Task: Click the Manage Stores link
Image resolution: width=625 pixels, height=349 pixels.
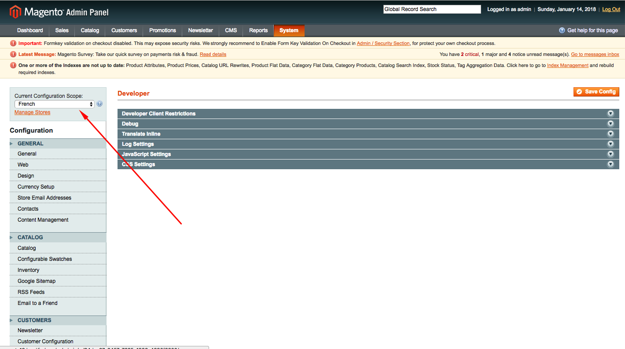Action: [32, 112]
